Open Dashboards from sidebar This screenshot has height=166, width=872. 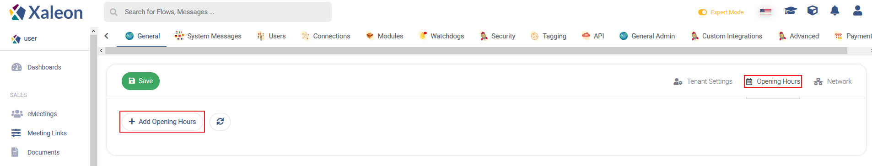click(44, 67)
